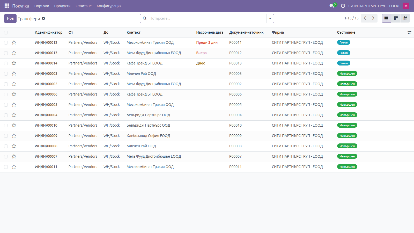Check the box for WH/IN/00003
The height and width of the screenshot is (233, 414).
click(x=6, y=74)
